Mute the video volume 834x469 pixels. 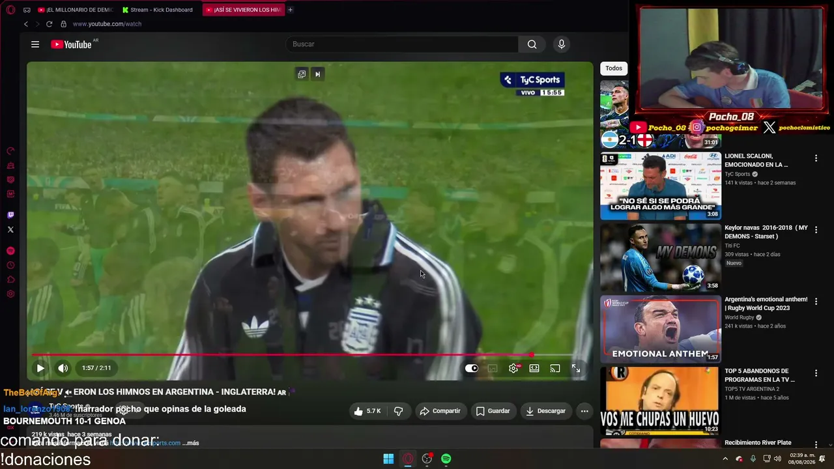pos(63,368)
